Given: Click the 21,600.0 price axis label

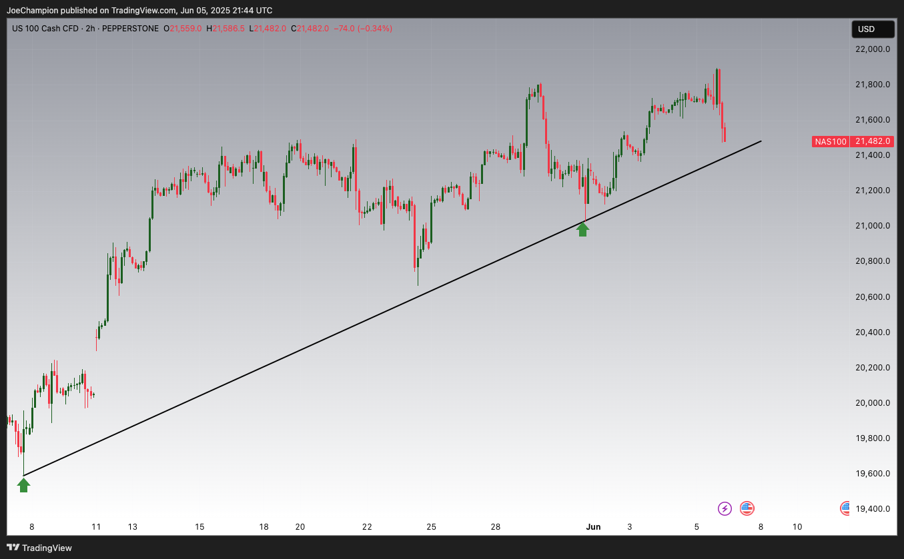Looking at the screenshot, I should pyautogui.click(x=873, y=120).
